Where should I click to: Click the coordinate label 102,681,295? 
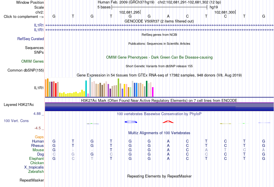(130, 12)
